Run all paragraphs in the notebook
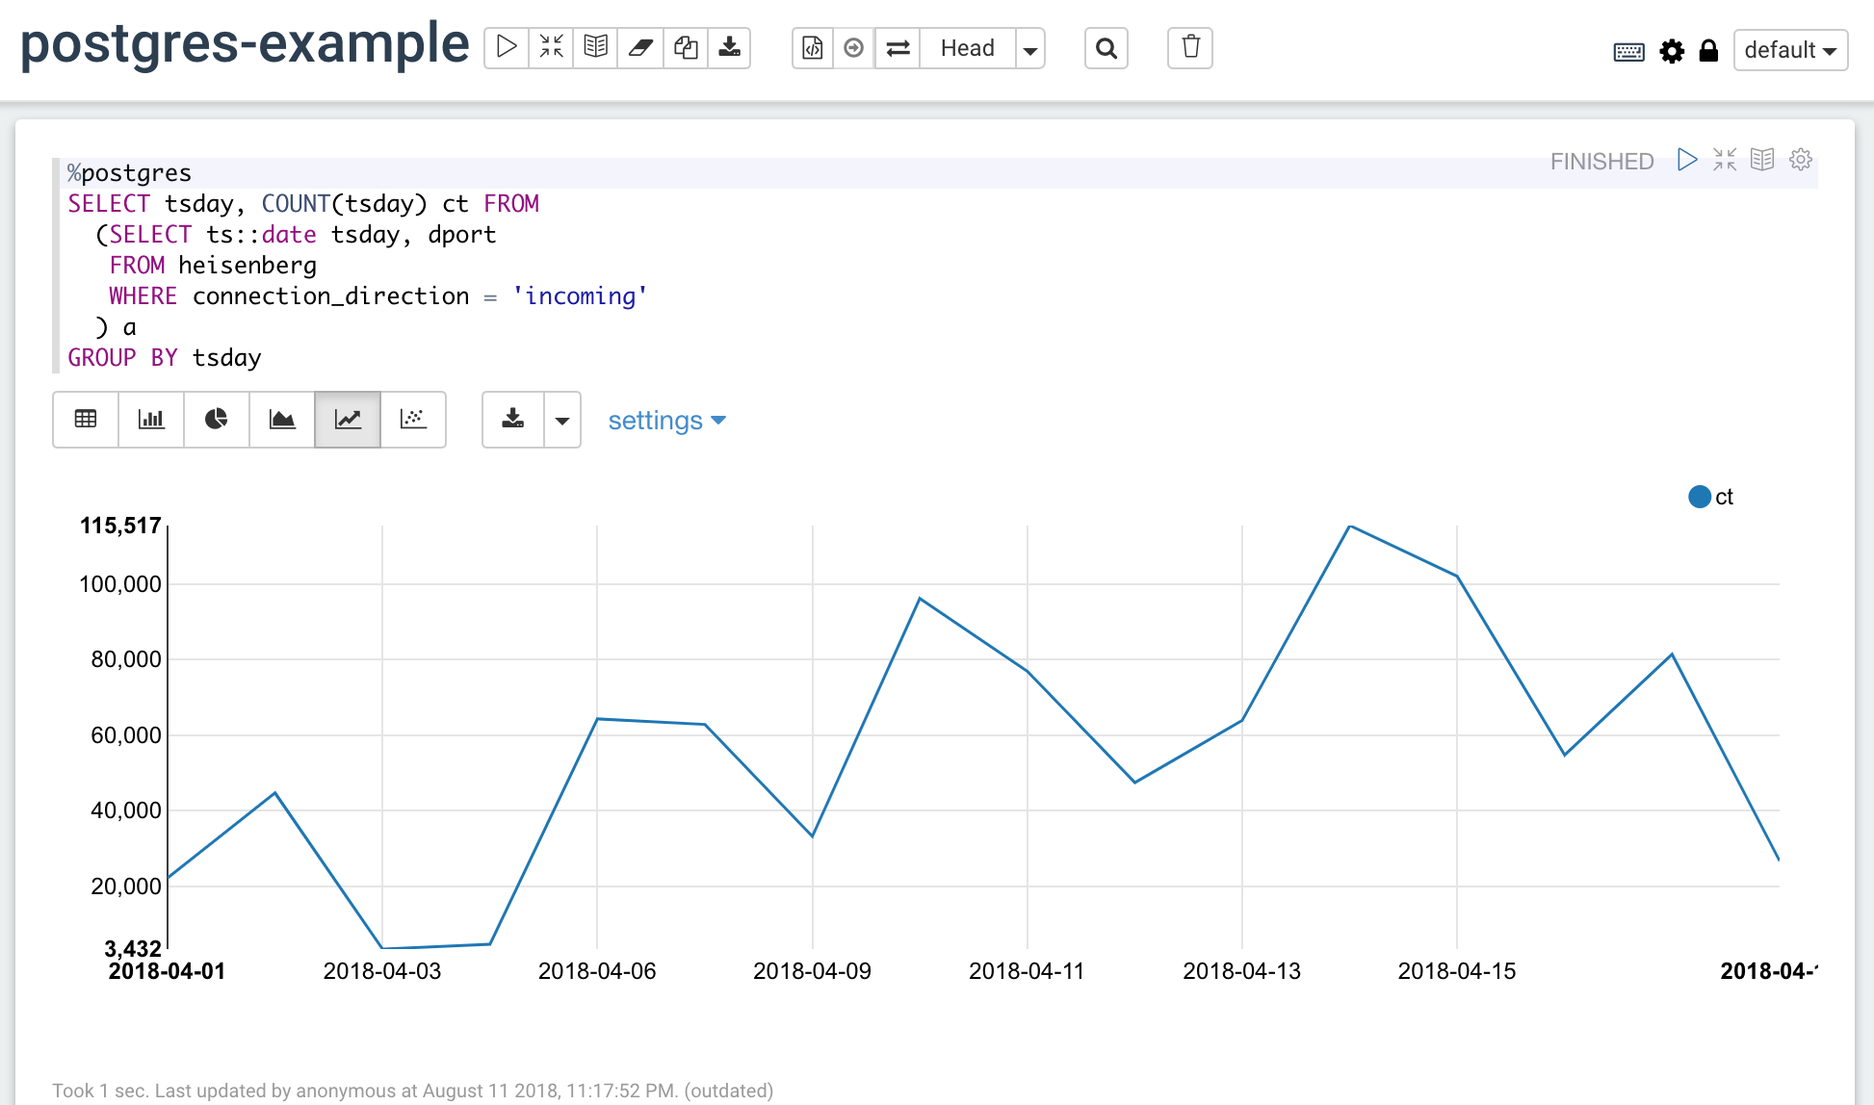The image size is (1874, 1105). [507, 47]
